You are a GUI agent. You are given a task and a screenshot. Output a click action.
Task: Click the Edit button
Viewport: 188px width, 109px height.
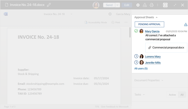click(127, 5)
